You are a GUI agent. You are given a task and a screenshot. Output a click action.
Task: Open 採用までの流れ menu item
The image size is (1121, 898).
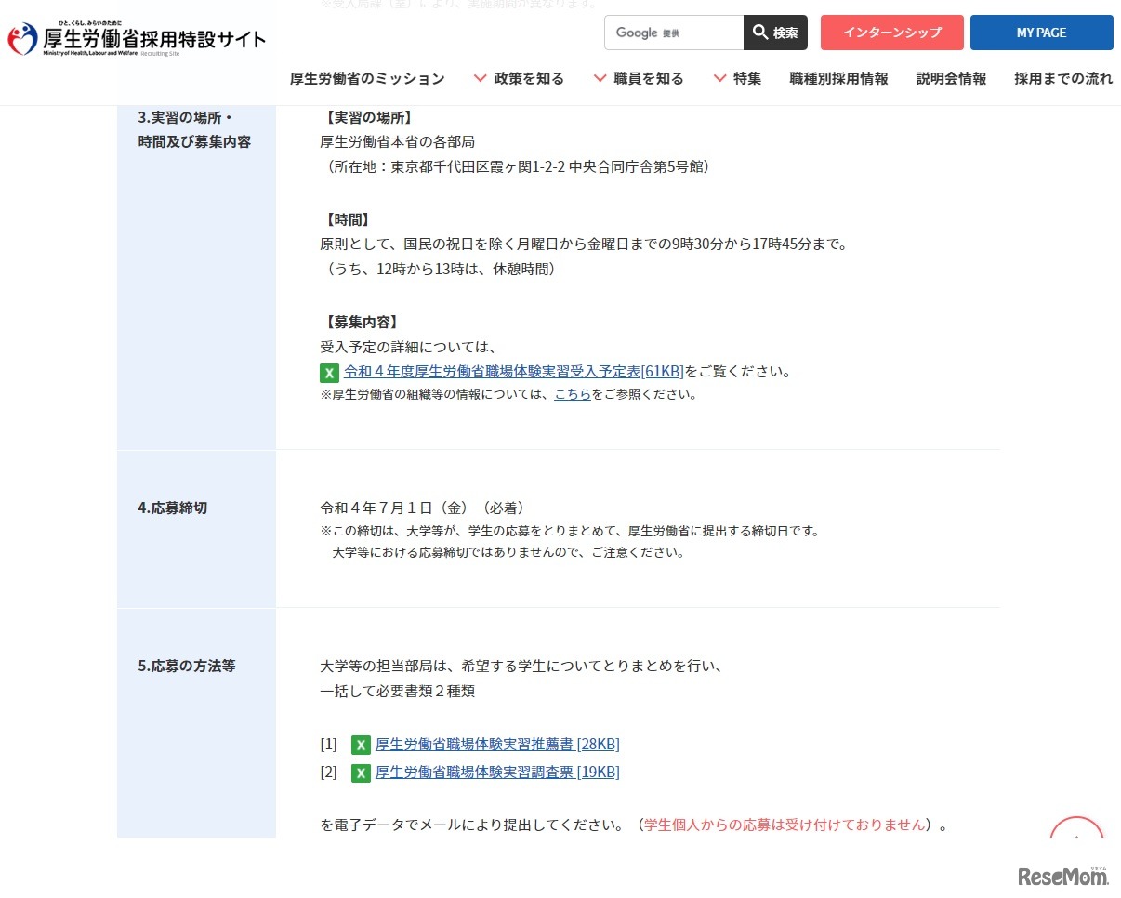[x=1063, y=79]
